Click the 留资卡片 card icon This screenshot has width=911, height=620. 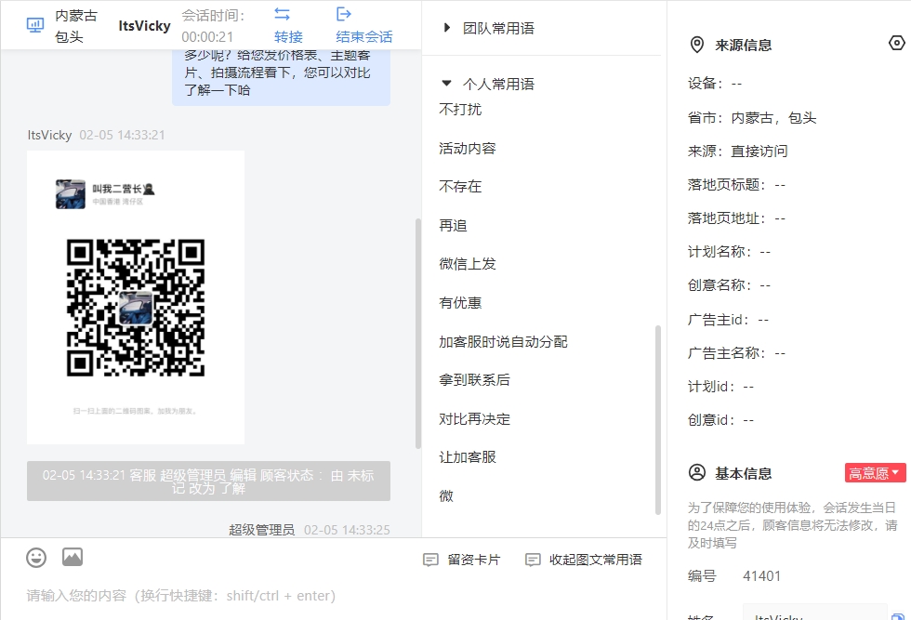point(430,560)
